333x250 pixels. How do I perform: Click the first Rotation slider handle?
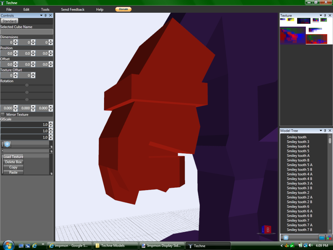click(x=27, y=85)
